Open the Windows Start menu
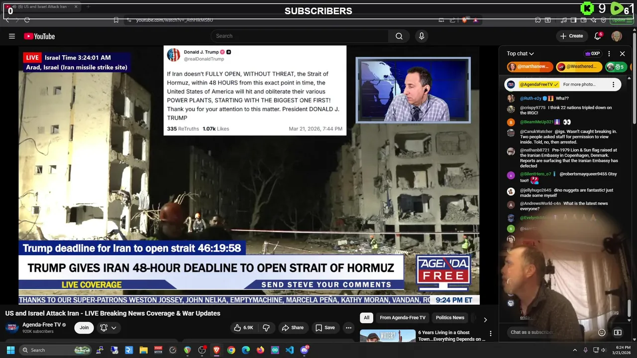This screenshot has width=637, height=358. coord(10,350)
